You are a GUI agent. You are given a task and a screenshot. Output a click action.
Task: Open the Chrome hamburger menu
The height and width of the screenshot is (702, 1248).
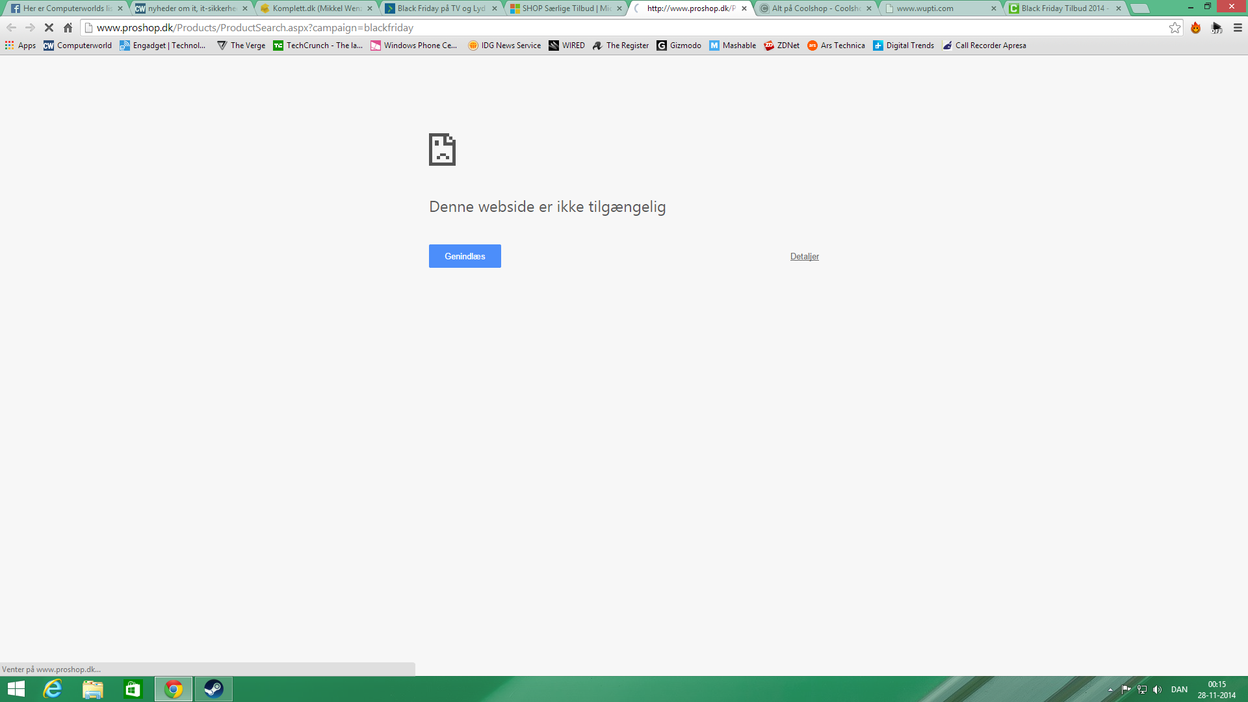click(1238, 28)
